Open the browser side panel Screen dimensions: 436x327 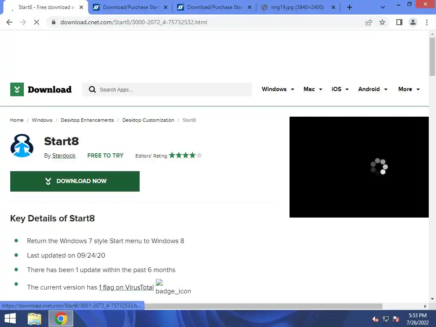tap(399, 22)
